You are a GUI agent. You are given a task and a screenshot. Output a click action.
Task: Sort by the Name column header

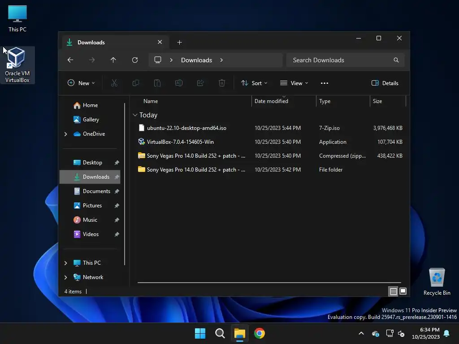click(151, 101)
